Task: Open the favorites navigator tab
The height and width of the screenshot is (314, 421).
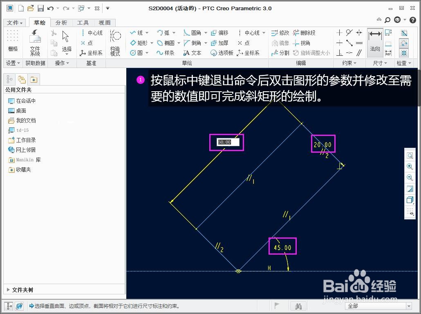Action: pyautogui.click(x=34, y=79)
